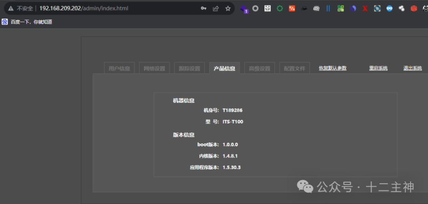Open the orange-red code slash extension

[292, 8]
